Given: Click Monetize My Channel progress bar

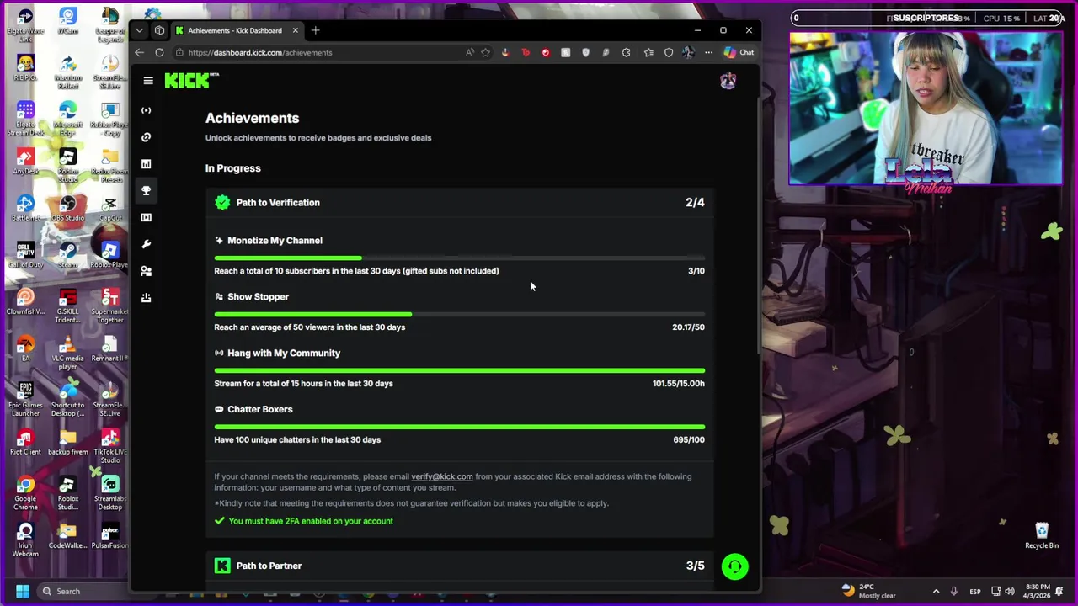Looking at the screenshot, I should [460, 258].
